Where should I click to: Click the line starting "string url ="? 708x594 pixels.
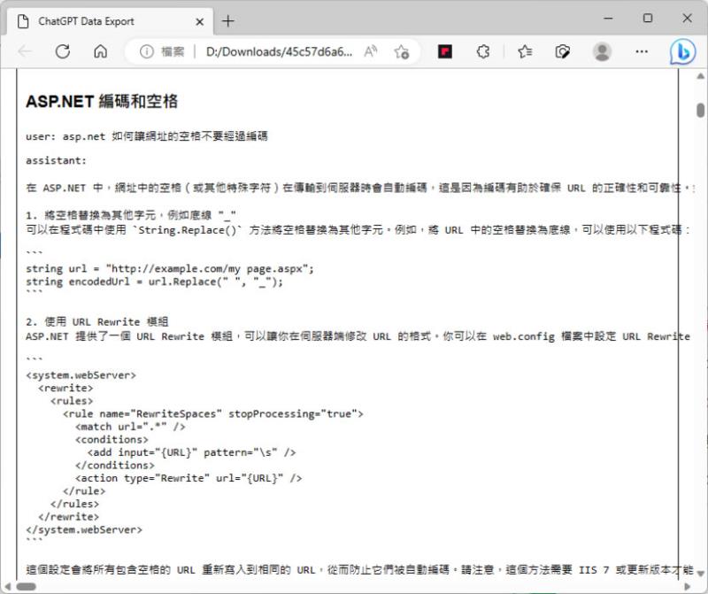[x=170, y=268]
